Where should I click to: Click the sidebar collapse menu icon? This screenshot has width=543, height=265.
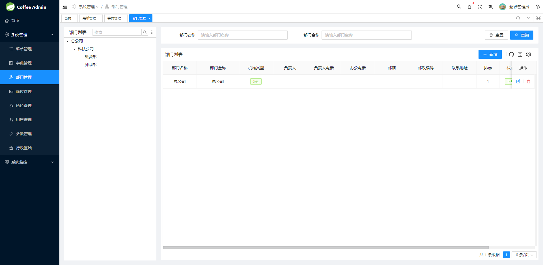[65, 7]
